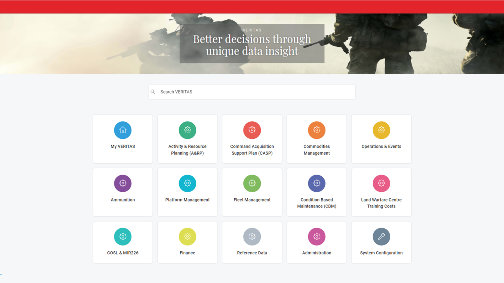Open the Fleet Management tile label

click(x=252, y=200)
